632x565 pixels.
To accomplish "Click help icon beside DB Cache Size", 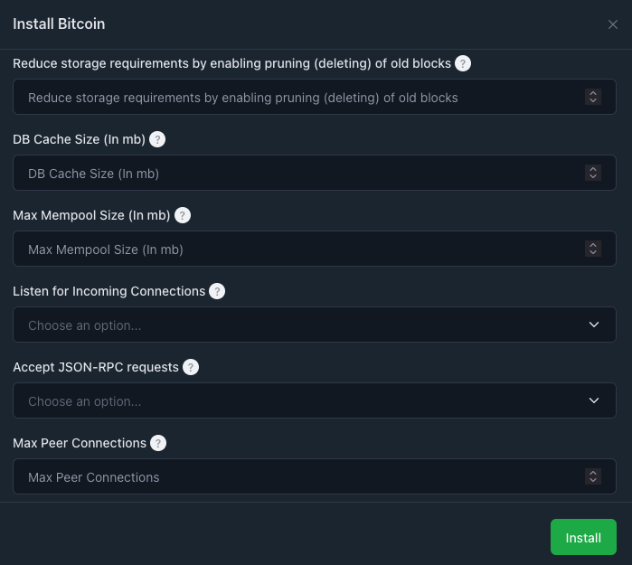I will tap(157, 139).
